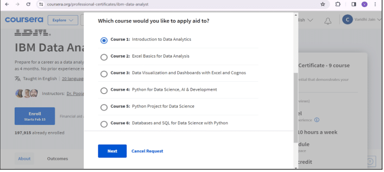
Task: Open the language dropdown chevron
Action: pyautogui.click(x=310, y=20)
